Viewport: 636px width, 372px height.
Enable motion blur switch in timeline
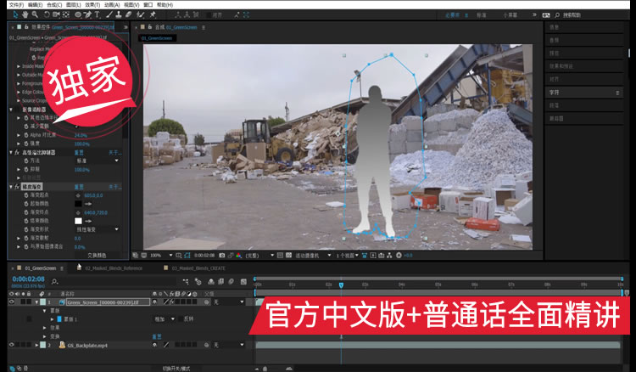[x=232, y=281]
